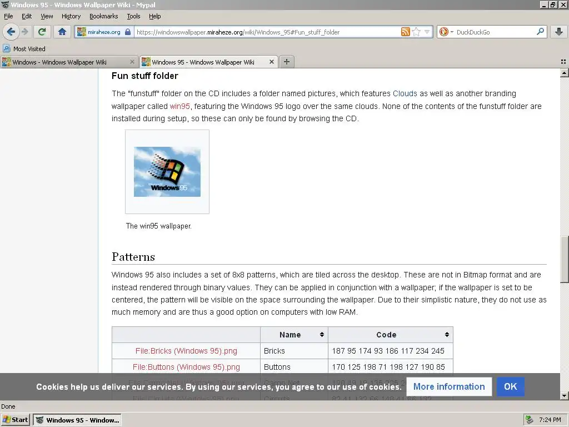Image resolution: width=569 pixels, height=427 pixels.
Task: Open the Downloads arrow button
Action: coord(559,32)
